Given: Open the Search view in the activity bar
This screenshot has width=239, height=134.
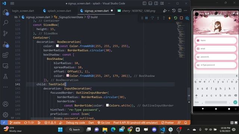Looking at the screenshot, I should coord(6,23).
